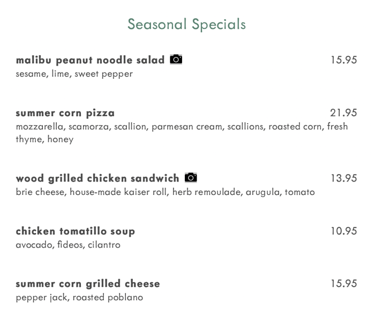Click avocado, fideos, cilantro description

point(68,245)
